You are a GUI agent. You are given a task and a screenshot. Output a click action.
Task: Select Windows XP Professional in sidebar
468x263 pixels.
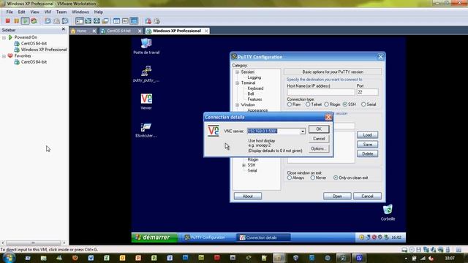pos(44,50)
